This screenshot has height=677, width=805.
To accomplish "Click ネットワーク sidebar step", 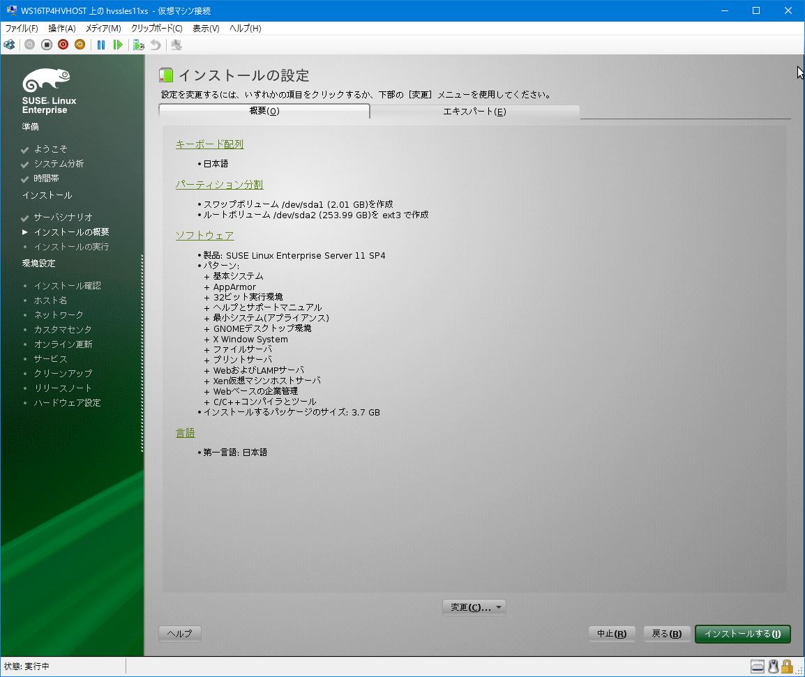I will (x=59, y=314).
